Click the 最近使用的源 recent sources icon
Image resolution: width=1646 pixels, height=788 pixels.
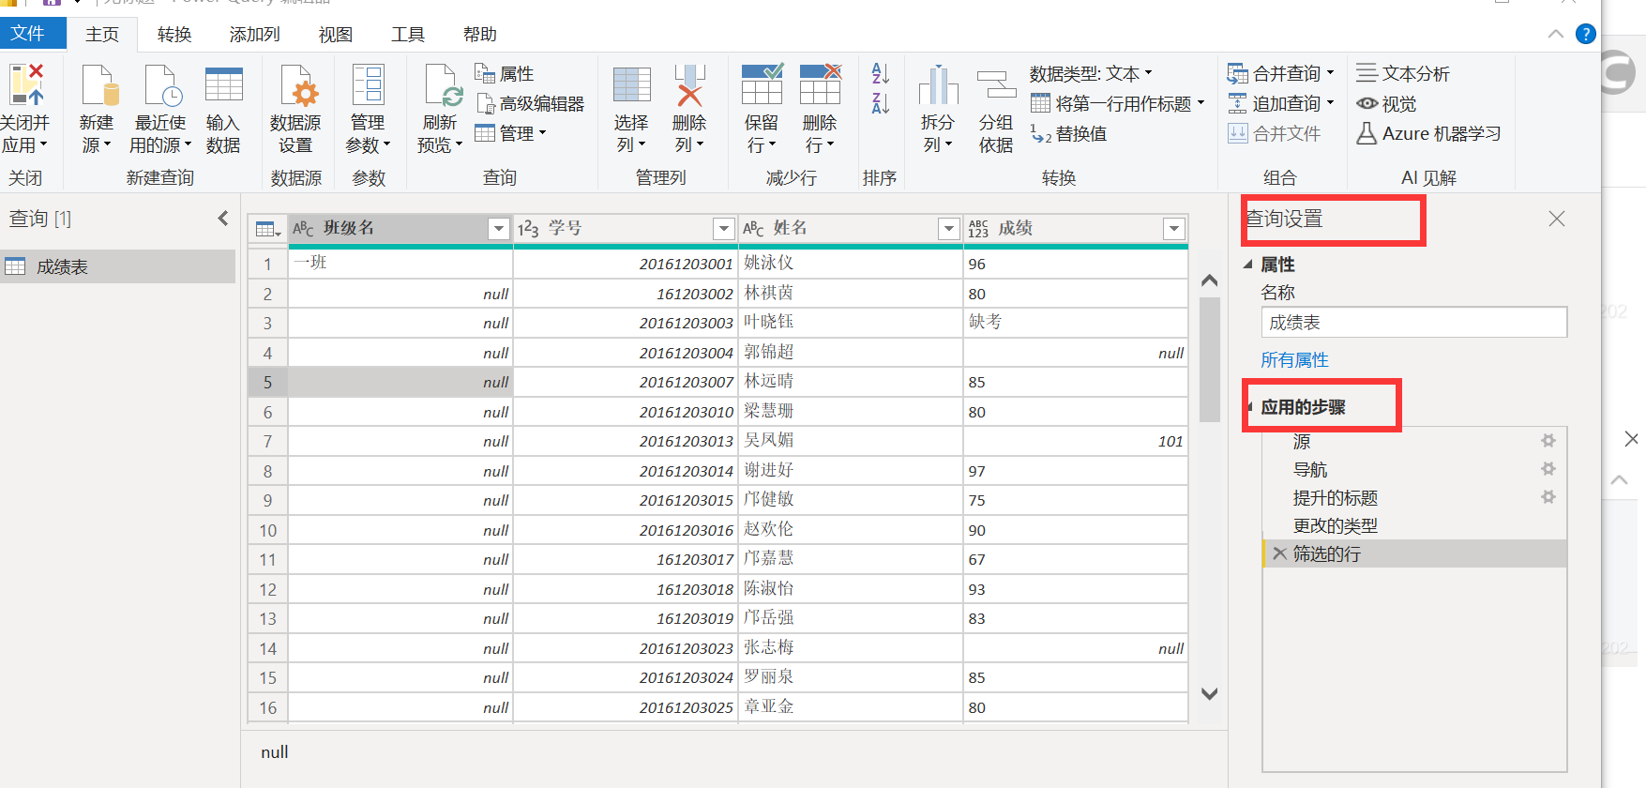tap(161, 85)
